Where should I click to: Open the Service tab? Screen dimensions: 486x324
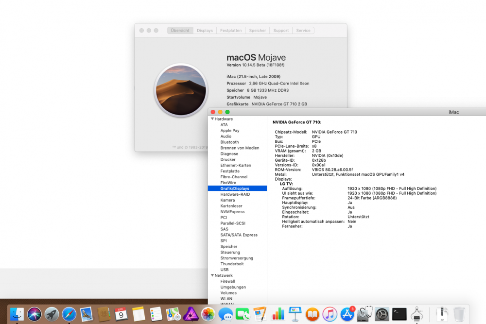coord(303,30)
